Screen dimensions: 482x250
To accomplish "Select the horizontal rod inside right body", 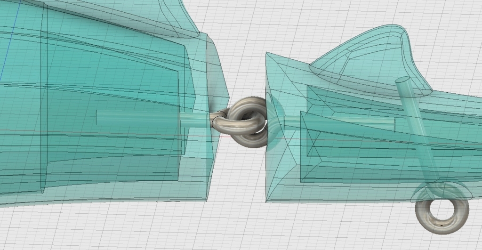I will [339, 123].
